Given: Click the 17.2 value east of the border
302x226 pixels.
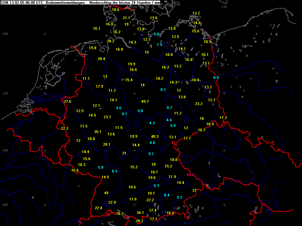Looking at the screenshot, I should pyautogui.click(x=223, y=117).
